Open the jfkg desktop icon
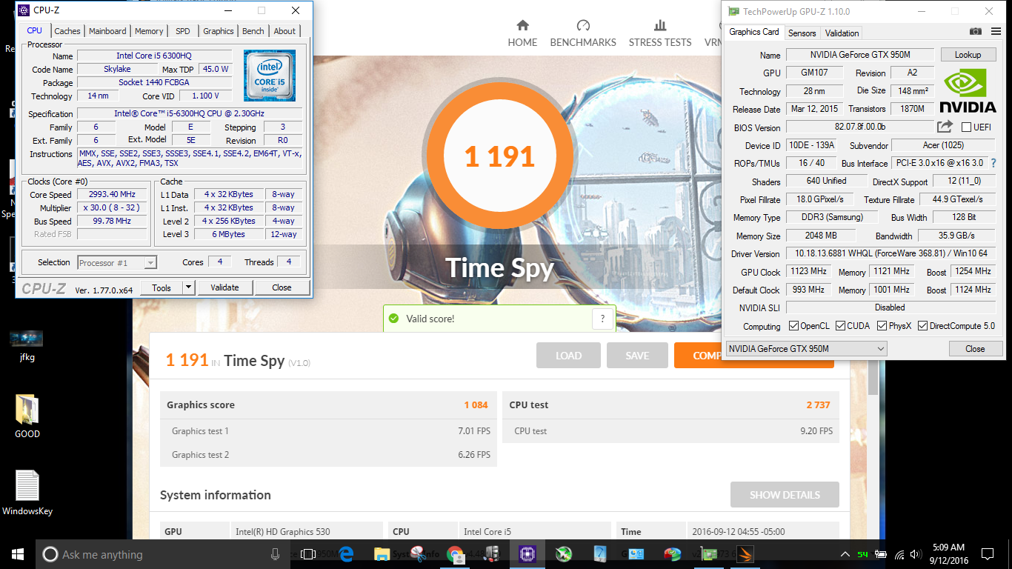Viewport: 1012px width, 569px height. coord(27,345)
